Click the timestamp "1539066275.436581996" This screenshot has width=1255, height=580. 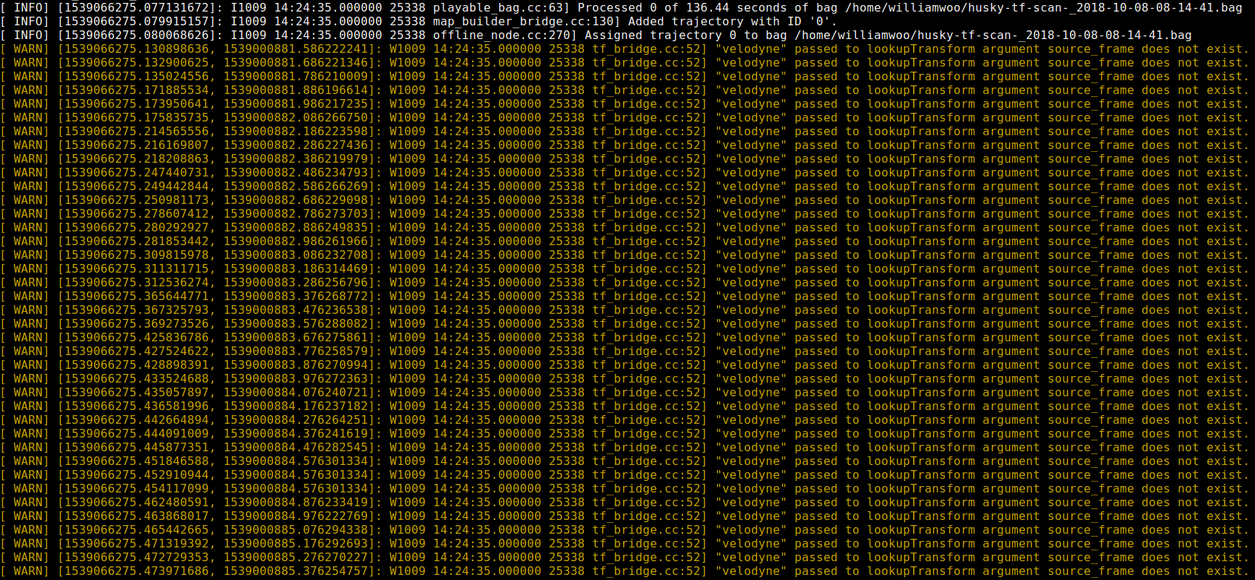click(x=137, y=406)
